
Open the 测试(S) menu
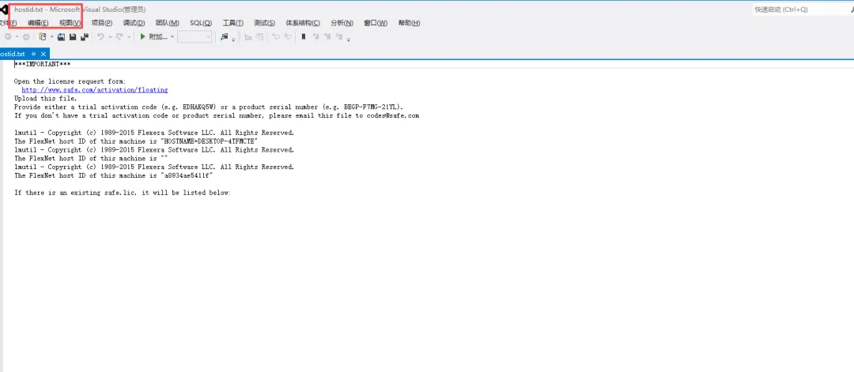(x=265, y=23)
